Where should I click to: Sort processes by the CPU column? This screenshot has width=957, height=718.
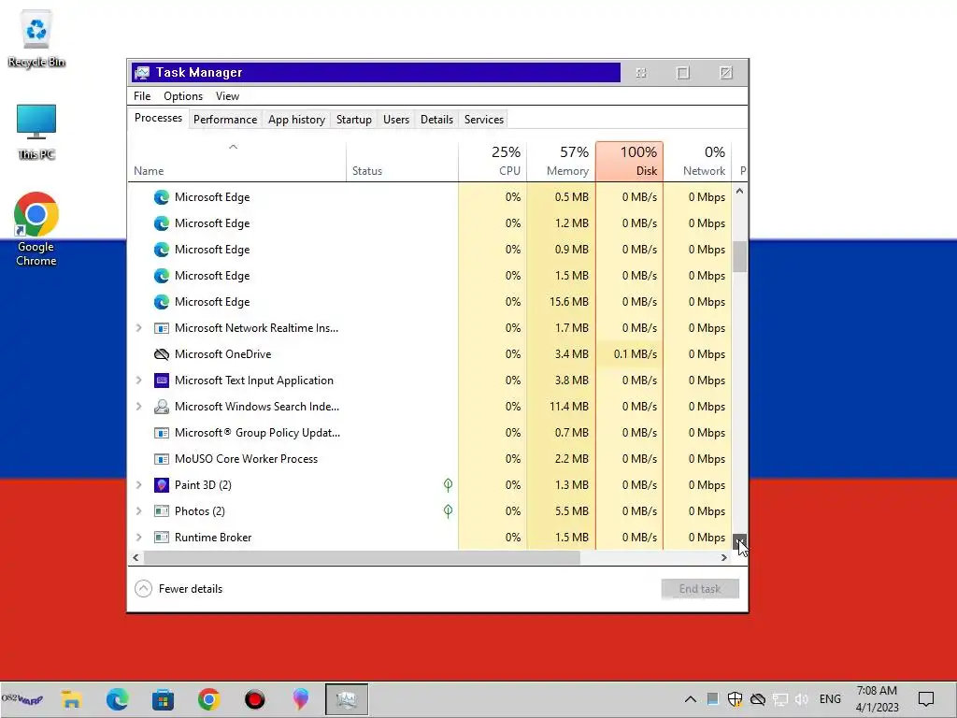493,161
